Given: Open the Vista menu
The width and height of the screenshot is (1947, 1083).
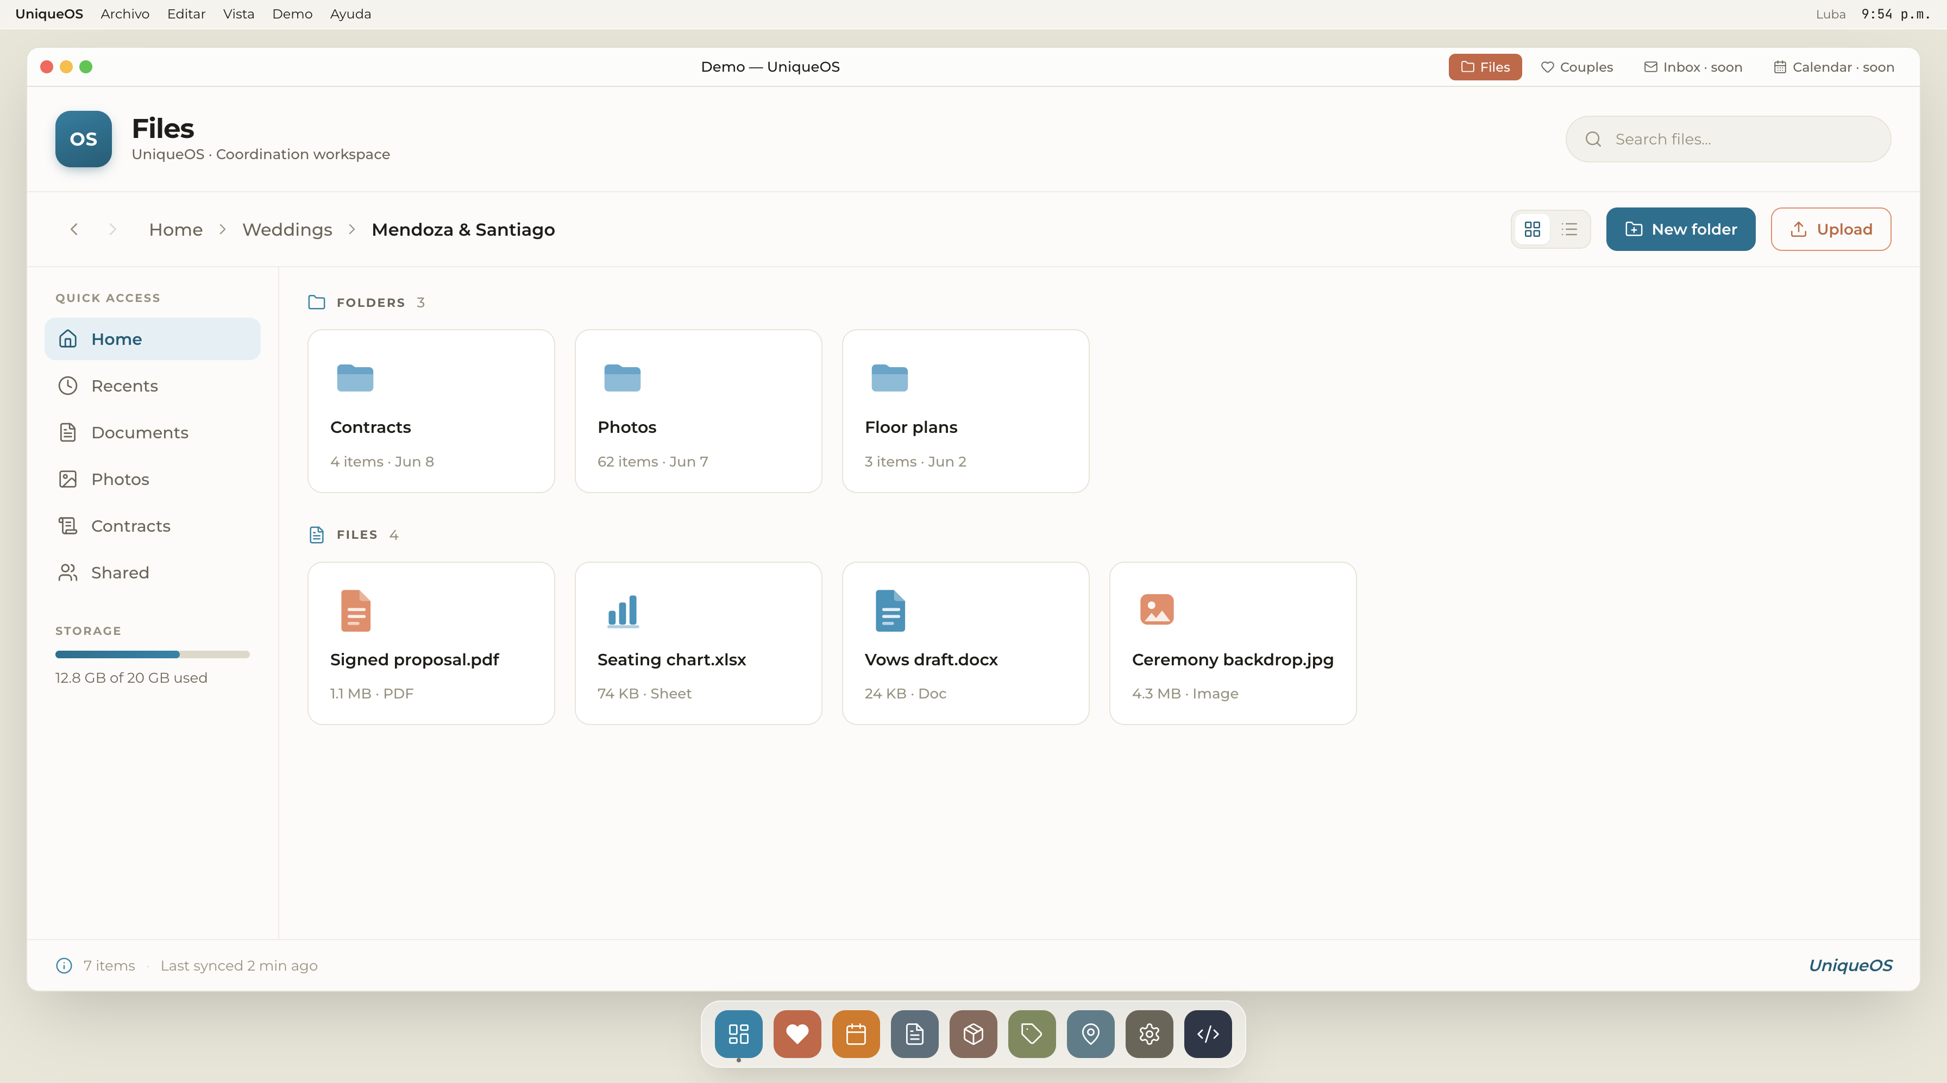Looking at the screenshot, I should pyautogui.click(x=238, y=14).
